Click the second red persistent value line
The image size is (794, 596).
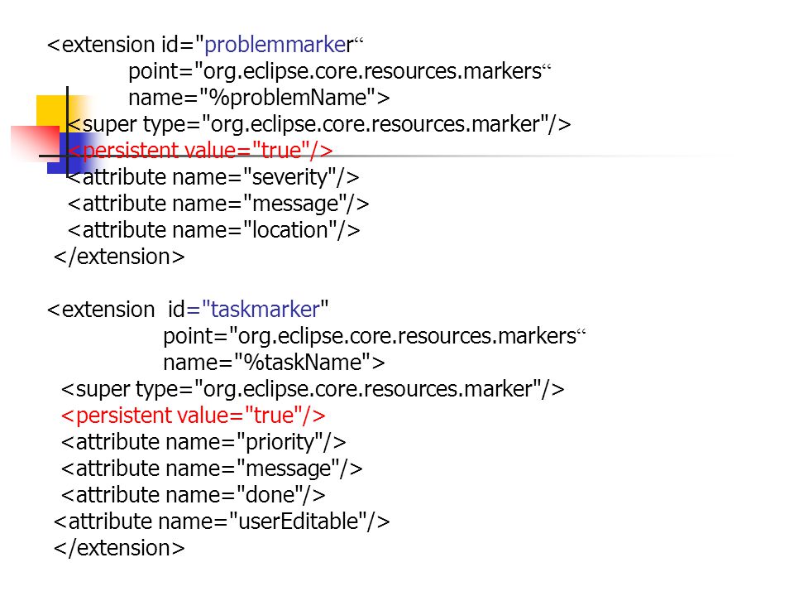(193, 416)
